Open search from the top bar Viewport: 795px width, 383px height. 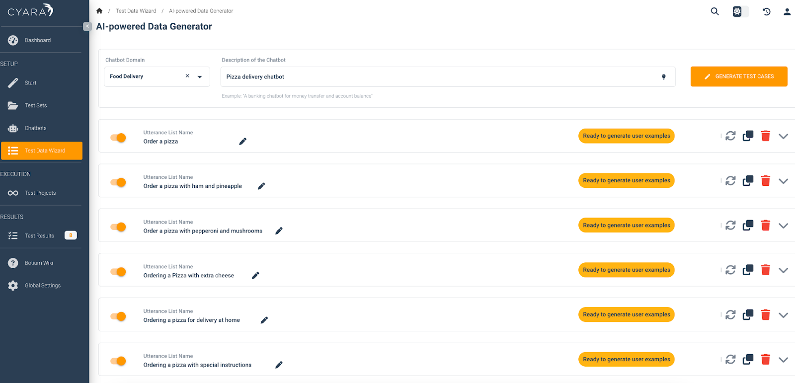[x=714, y=11]
